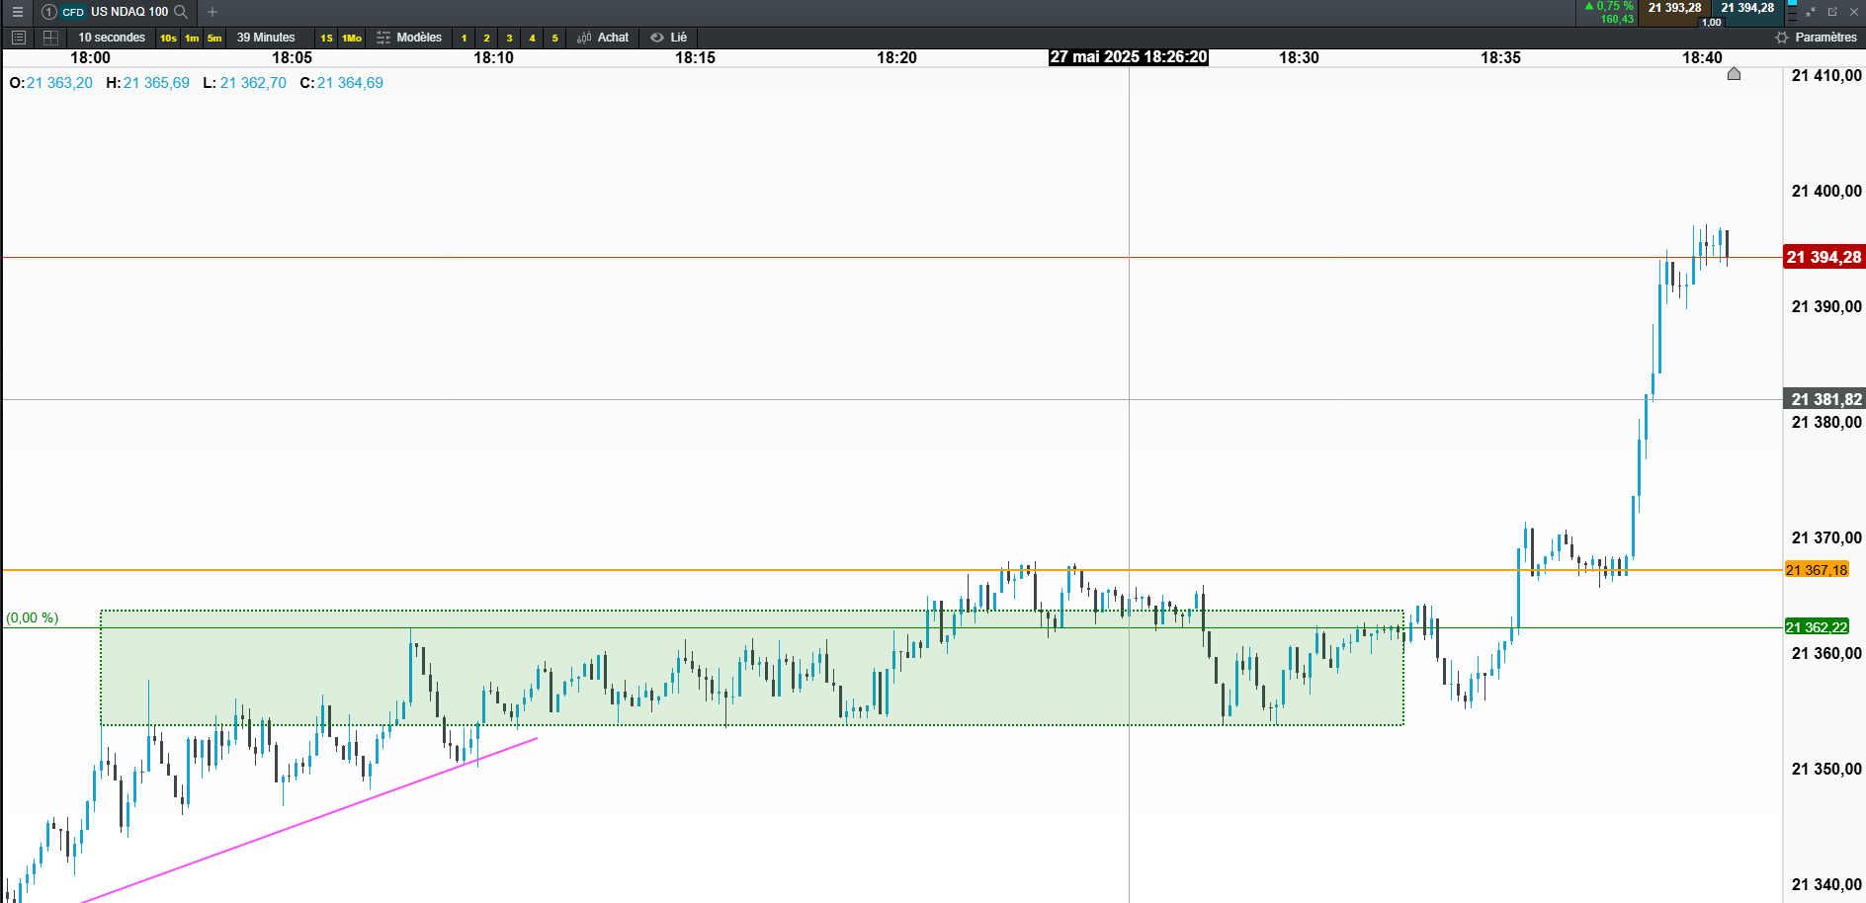Load template number 3

[x=509, y=38]
